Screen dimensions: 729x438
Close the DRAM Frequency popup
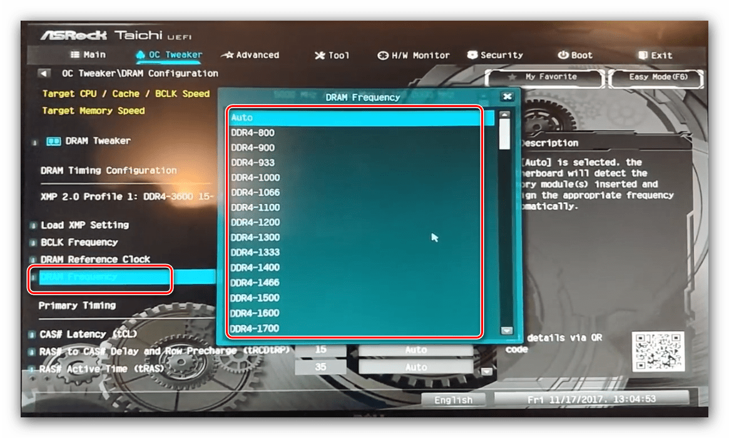507,96
